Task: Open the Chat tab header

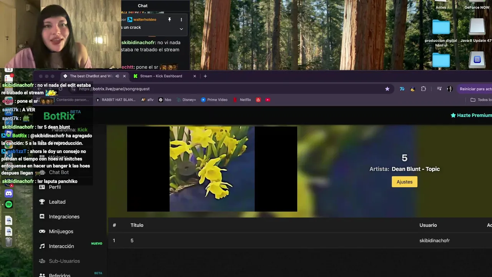Action: [143, 6]
